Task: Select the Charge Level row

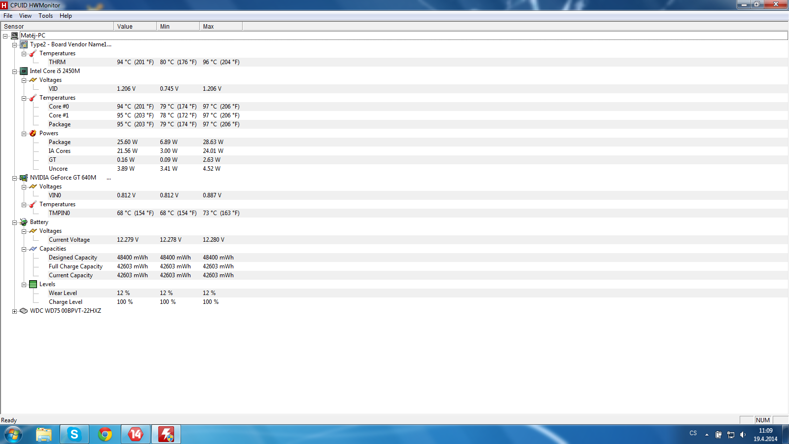Action: [394, 302]
